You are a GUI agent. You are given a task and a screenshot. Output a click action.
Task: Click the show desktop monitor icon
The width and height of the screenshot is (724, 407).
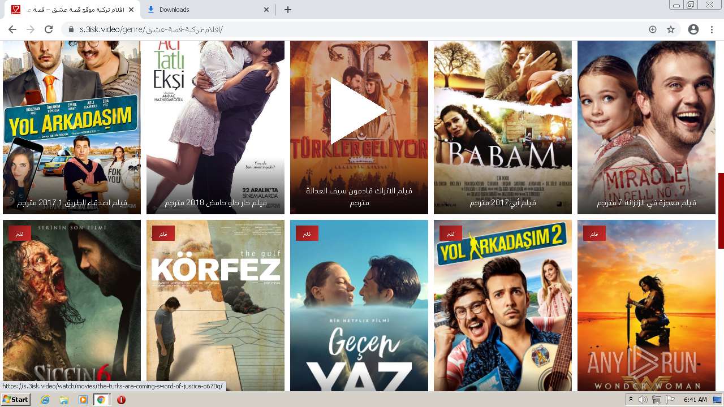coord(717,400)
